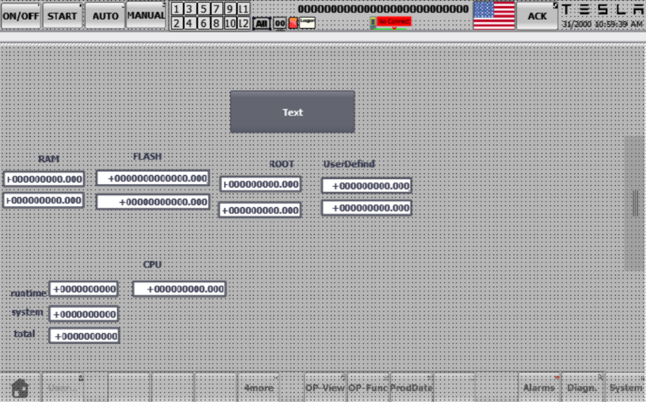Click the CPU total value field
This screenshot has height=402, width=646.
[x=84, y=336]
